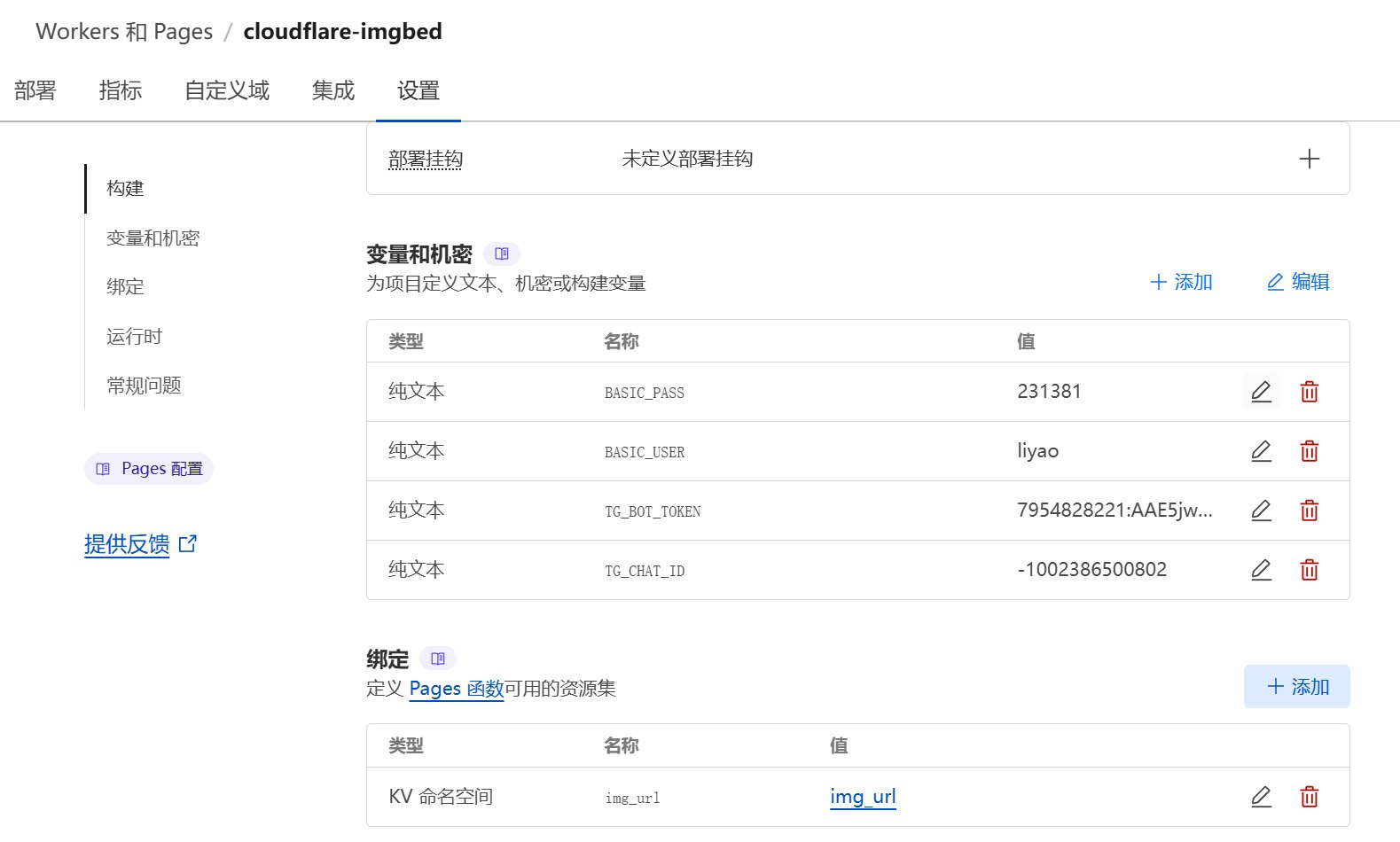The height and width of the screenshot is (842, 1400).
Task: Select the value 231381
Action: (x=1049, y=392)
